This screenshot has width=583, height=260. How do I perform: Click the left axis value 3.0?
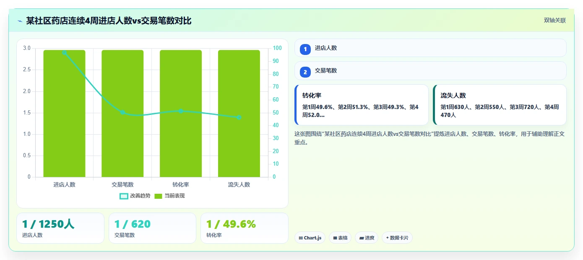pyautogui.click(x=27, y=48)
